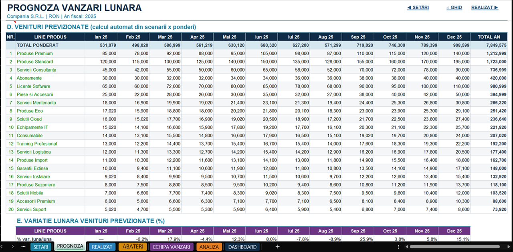Image resolution: width=513 pixels, height=252 pixels.
Task: Switch to the SETARI sheet tab
Action: pos(41,247)
